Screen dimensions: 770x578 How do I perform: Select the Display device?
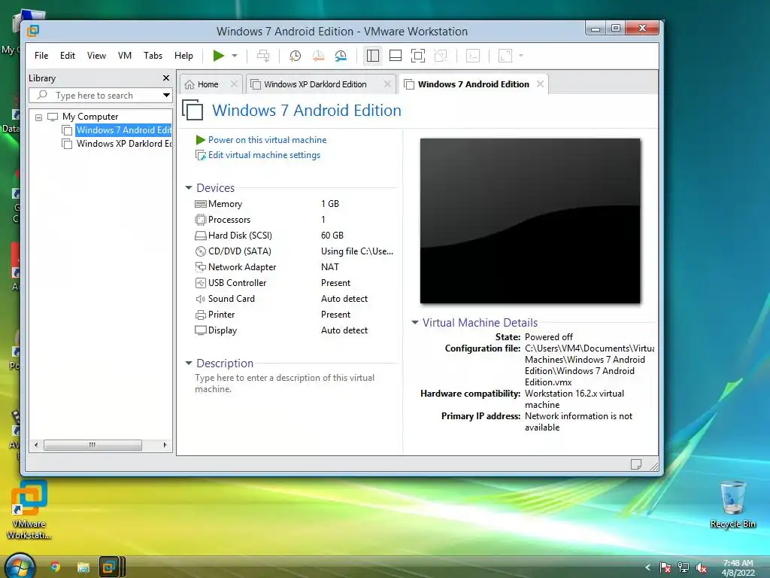(x=294, y=330)
